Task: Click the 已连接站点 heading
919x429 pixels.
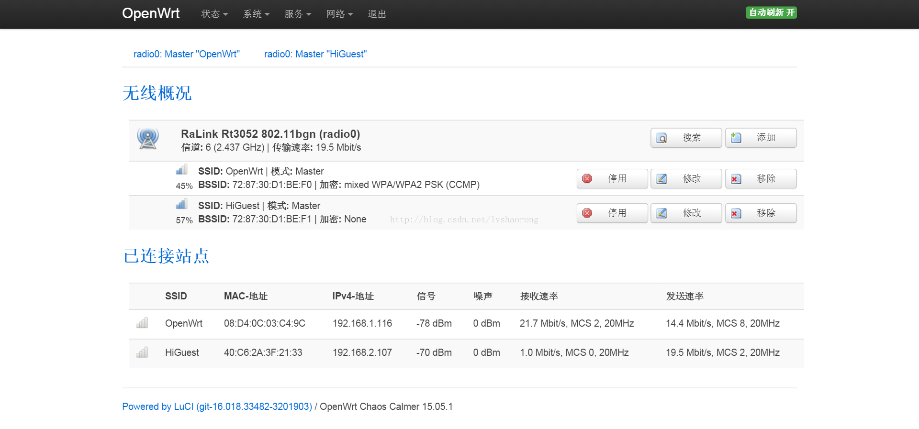Action: click(166, 256)
